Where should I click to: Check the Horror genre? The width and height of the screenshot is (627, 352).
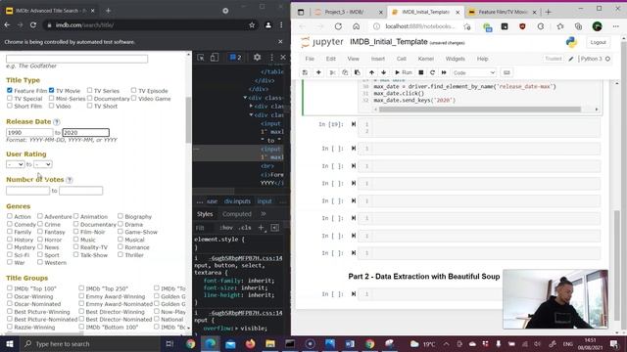point(40,239)
